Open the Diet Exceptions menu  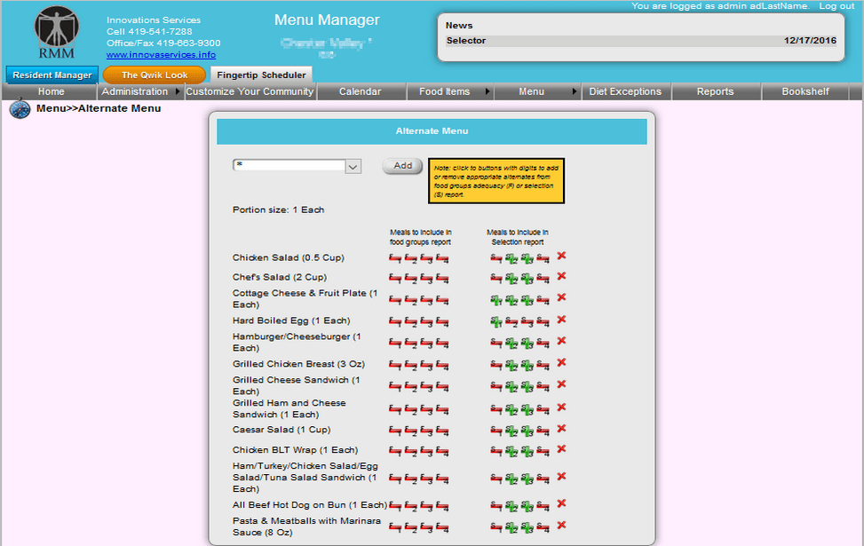(627, 91)
